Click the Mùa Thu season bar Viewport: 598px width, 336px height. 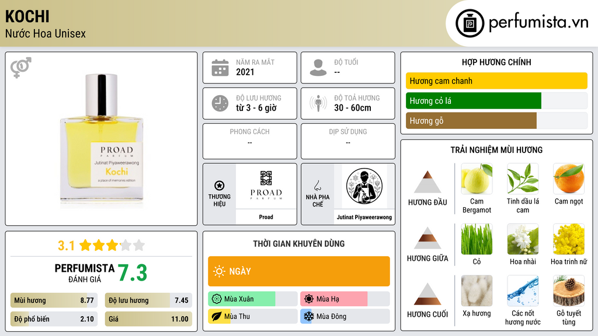point(253,316)
